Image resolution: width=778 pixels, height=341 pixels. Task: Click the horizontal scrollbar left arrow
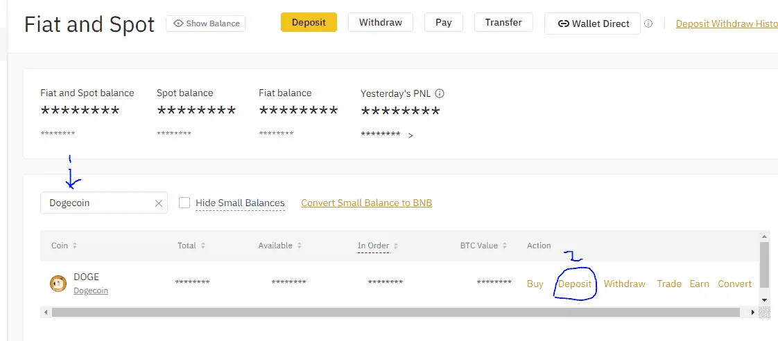pos(46,312)
